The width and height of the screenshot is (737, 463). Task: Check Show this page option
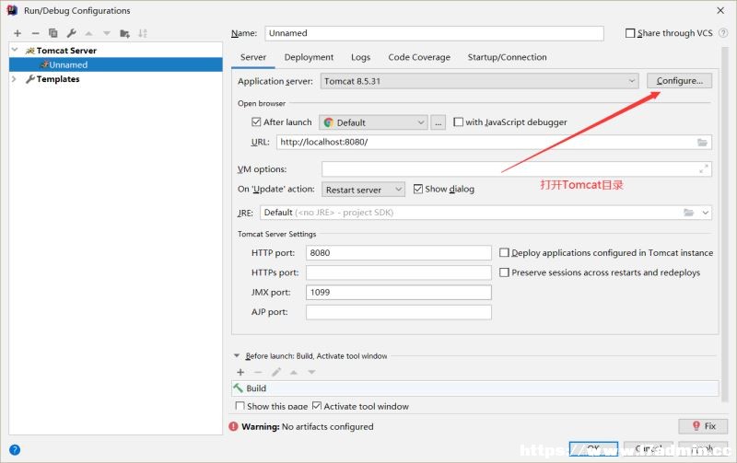[x=240, y=406]
